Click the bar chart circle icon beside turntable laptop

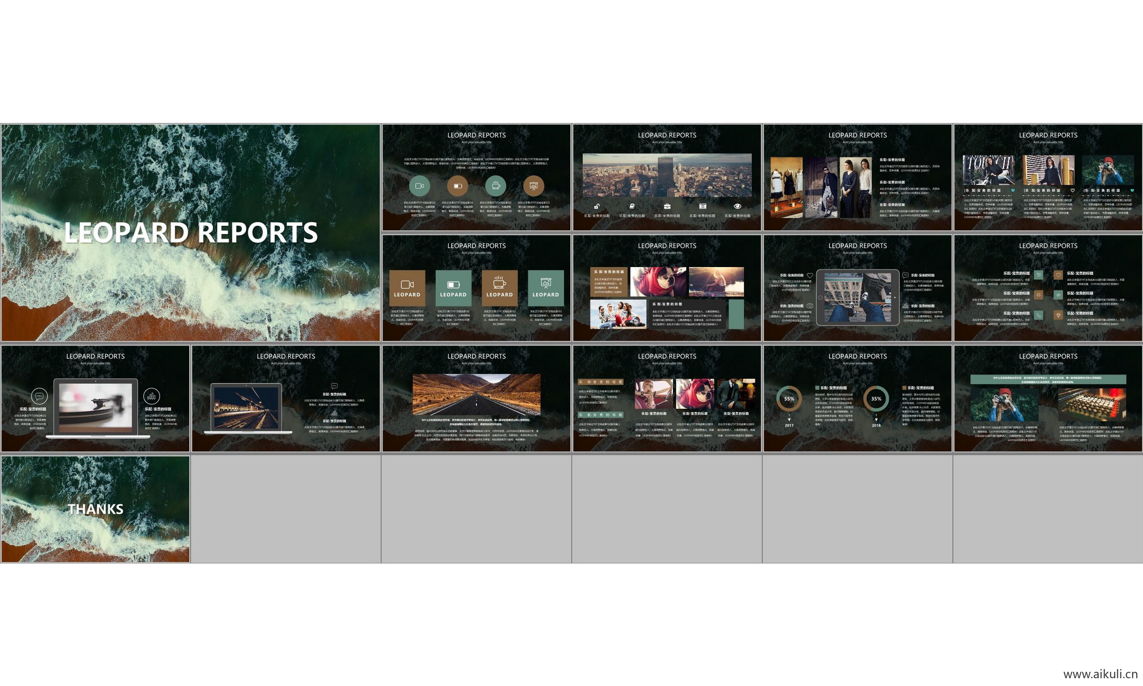coord(151,396)
